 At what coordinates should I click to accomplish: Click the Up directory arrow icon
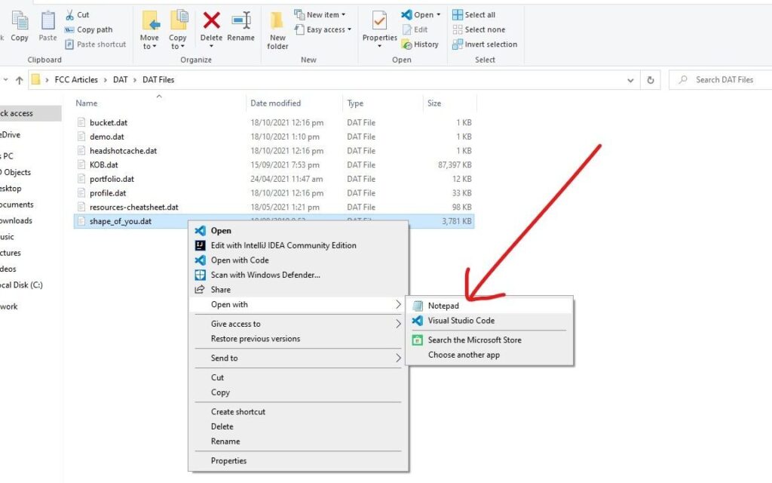click(x=20, y=80)
